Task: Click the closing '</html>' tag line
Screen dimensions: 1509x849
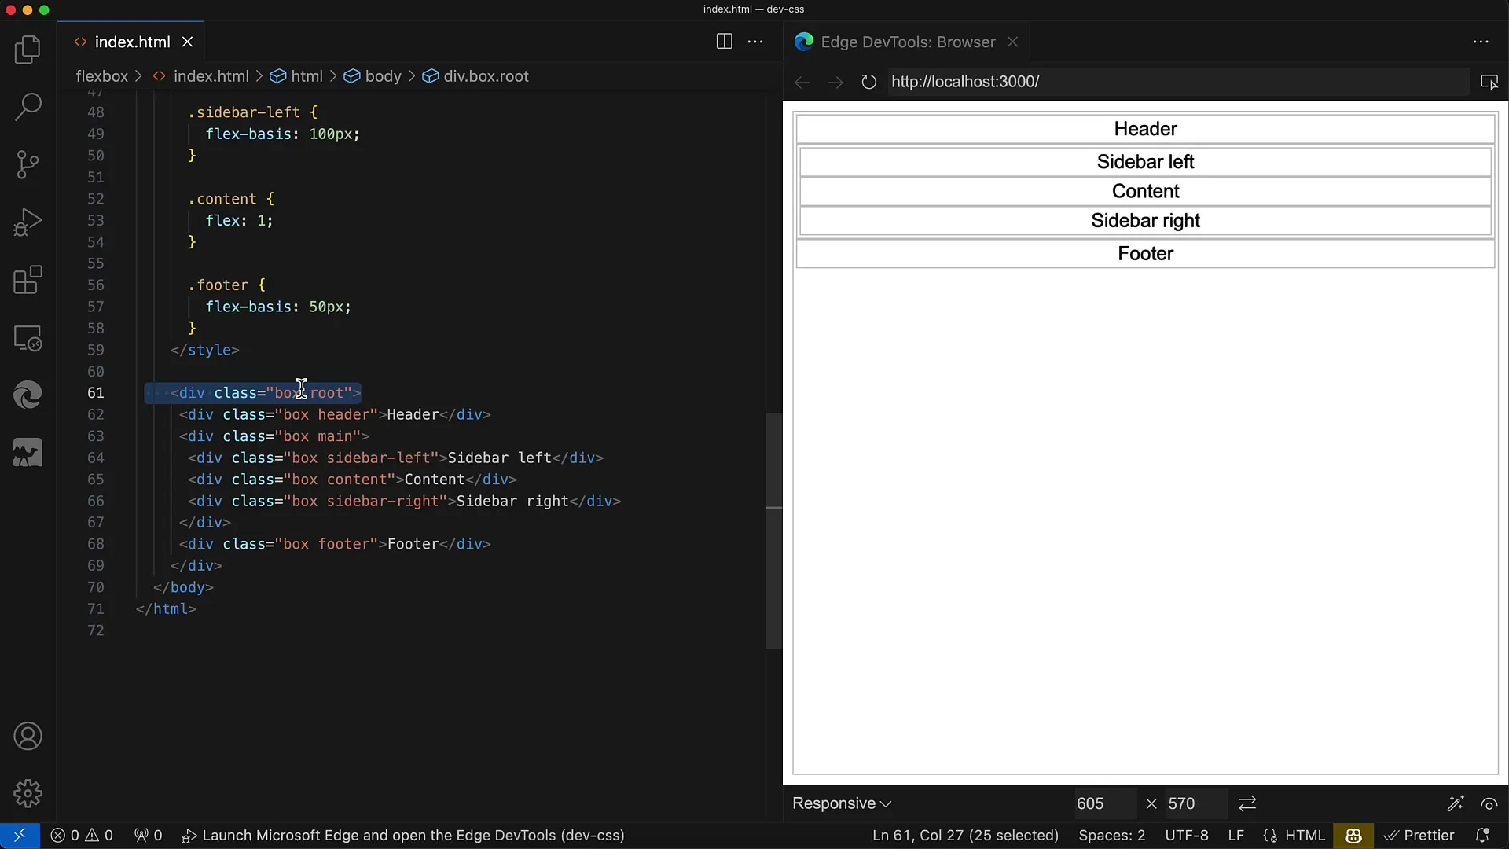Action: pos(165,609)
